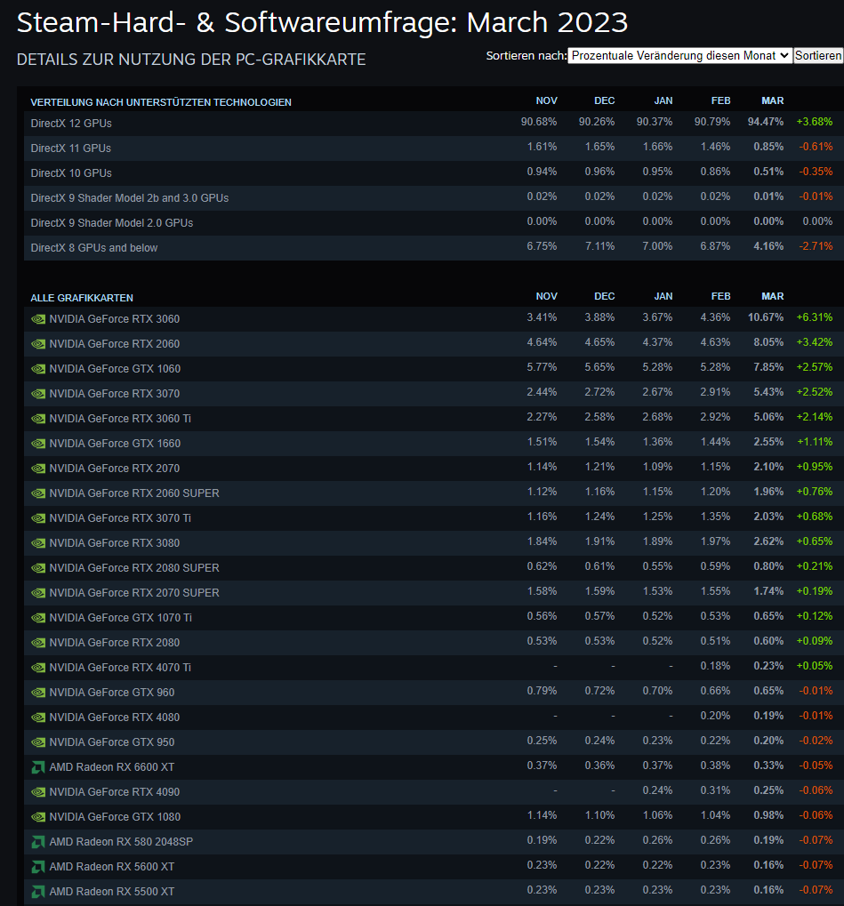This screenshot has height=906, width=844.
Task: Click 'NVIDIA GeForce RTX 4070 Ti' name text
Action: (x=120, y=667)
